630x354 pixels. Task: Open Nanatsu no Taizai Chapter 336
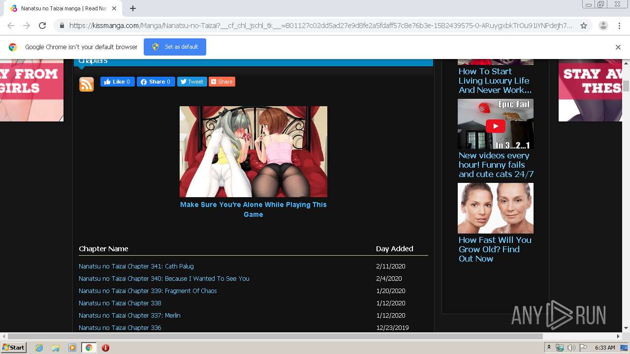coord(120,327)
